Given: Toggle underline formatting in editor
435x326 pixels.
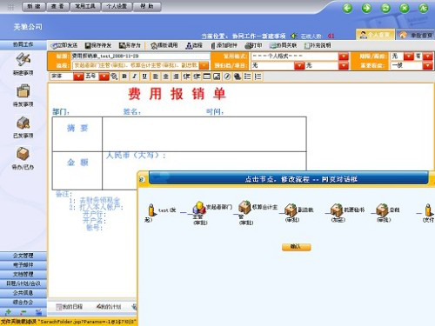Looking at the screenshot, I should pos(144,77).
